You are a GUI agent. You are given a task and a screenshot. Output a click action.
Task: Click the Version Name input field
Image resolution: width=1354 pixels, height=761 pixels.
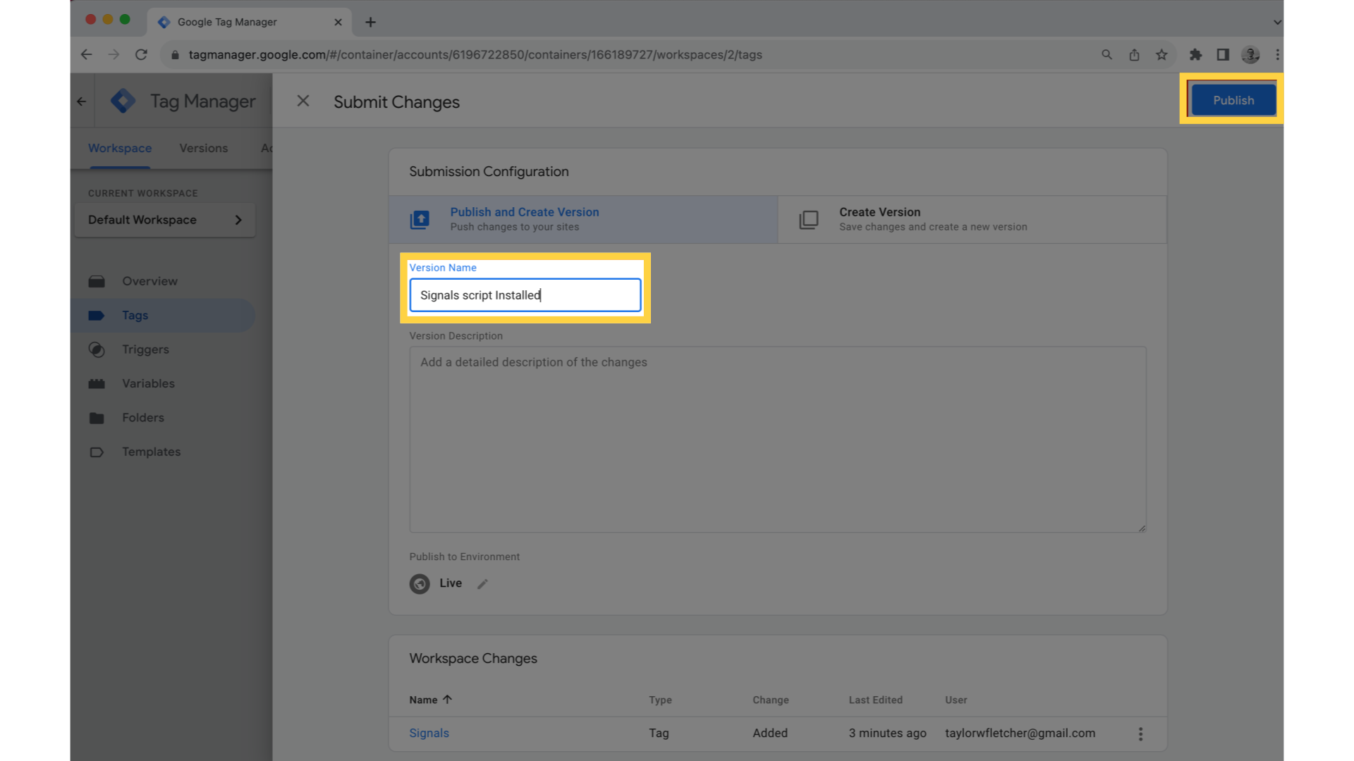pyautogui.click(x=525, y=295)
